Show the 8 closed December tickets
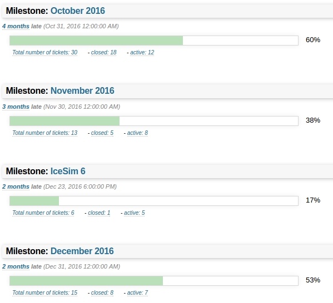The width and height of the screenshot is (333, 303). tap(102, 293)
